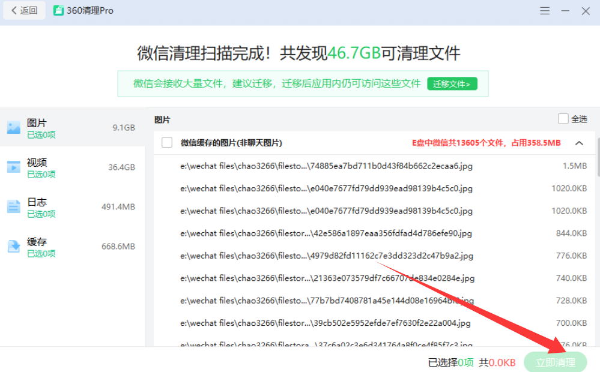Click the 已选择0项 status text
The image size is (600, 372).
pyautogui.click(x=451, y=362)
